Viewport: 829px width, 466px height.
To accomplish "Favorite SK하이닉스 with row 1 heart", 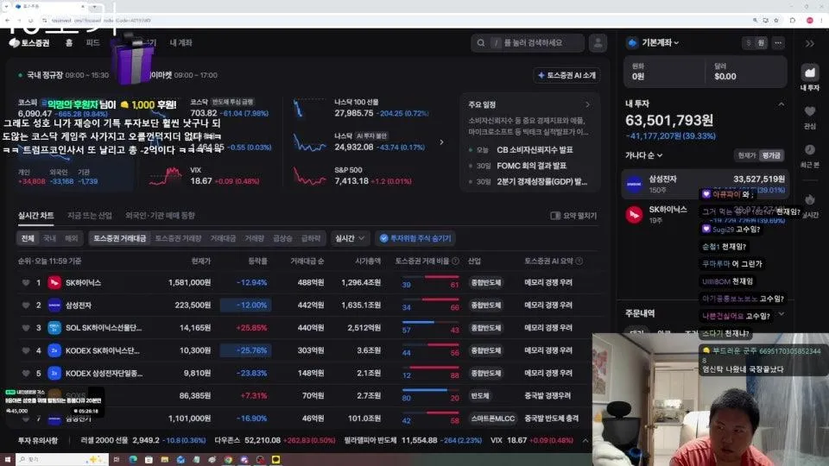I will point(25,283).
